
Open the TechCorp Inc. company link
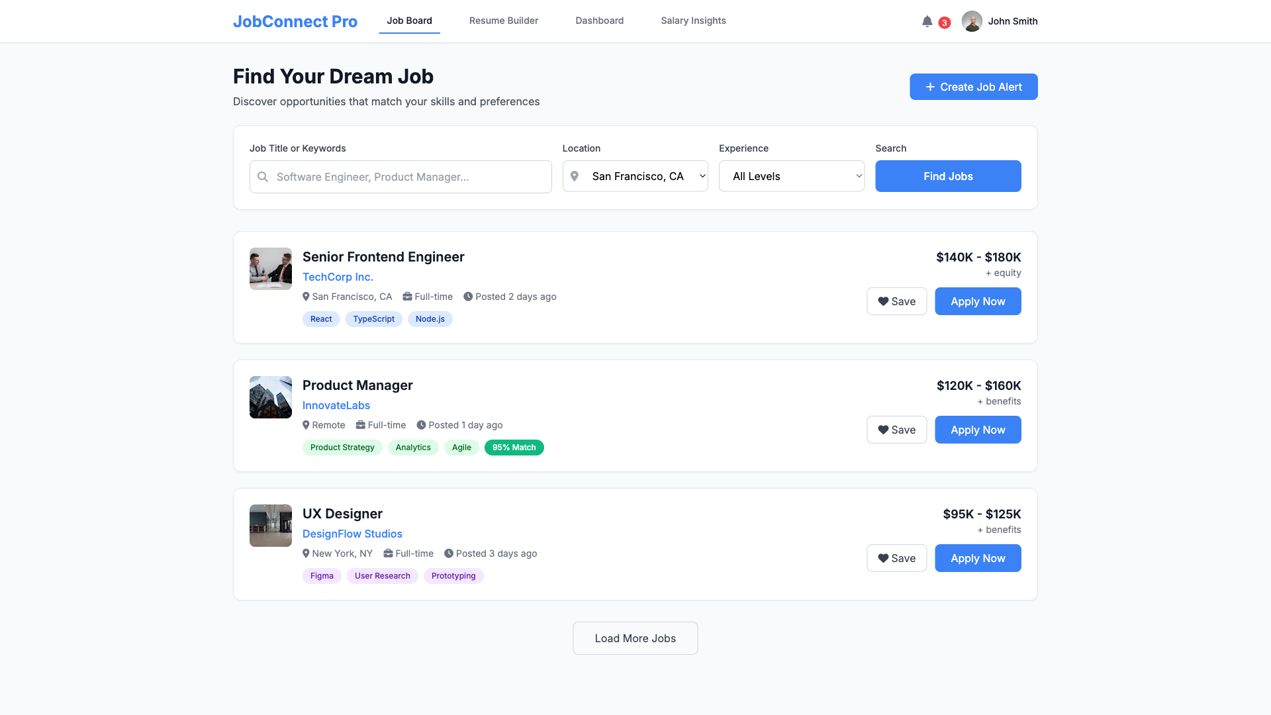338,277
